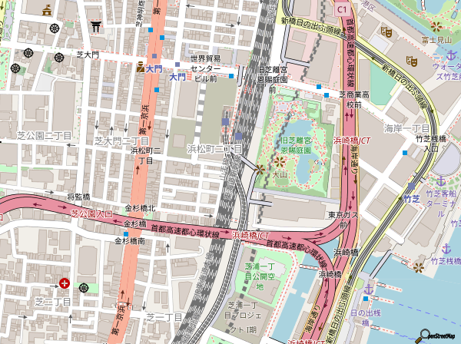Image resolution: width=461 pixels, height=344 pixels.
Task: Click the Buddhist temple icon at top left
Action: [47, 11]
